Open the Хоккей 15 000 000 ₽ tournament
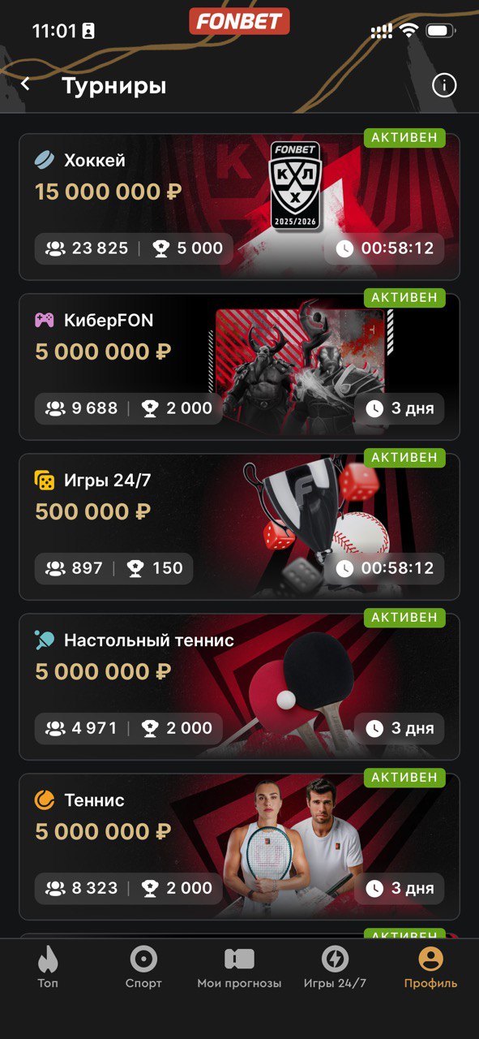The height and width of the screenshot is (1039, 479). [239, 207]
